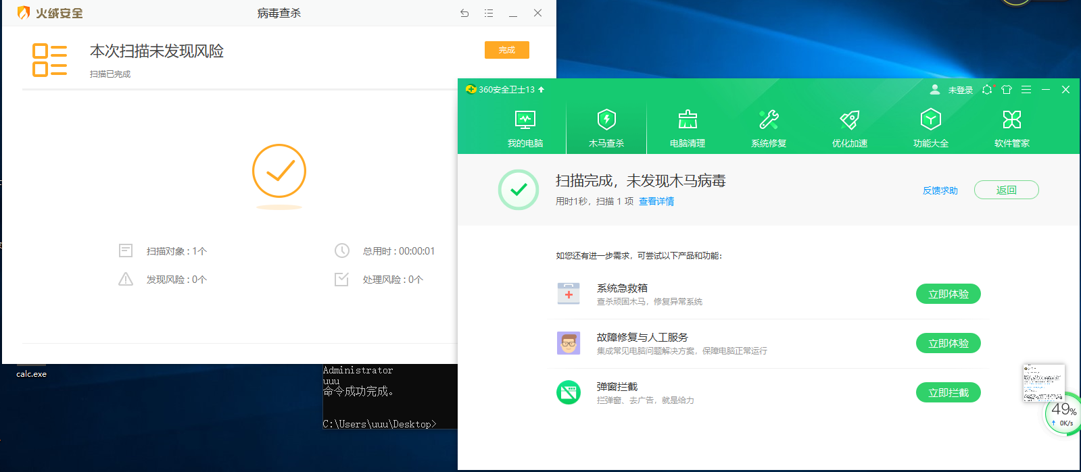Open the 360 skin shirt icon
Screen dimensions: 1081x472
tap(1007, 89)
